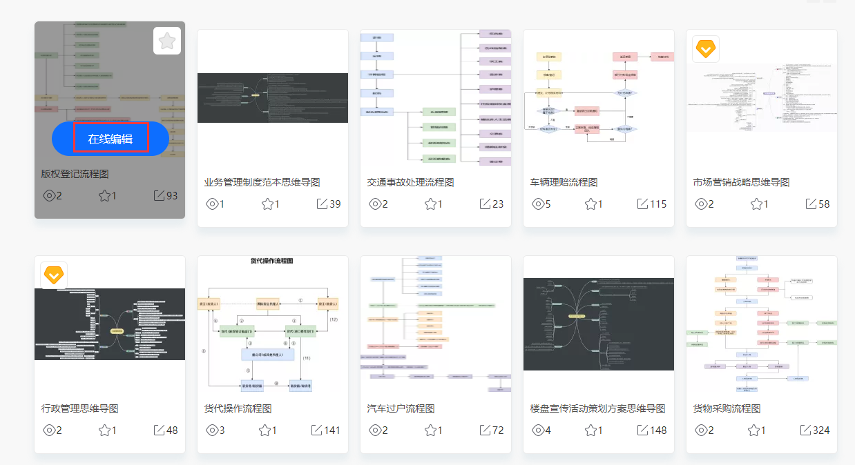Screen dimensions: 855x465
Task: Click the views eye icon on 业务管理制度范本思维导图
Action: click(x=212, y=204)
